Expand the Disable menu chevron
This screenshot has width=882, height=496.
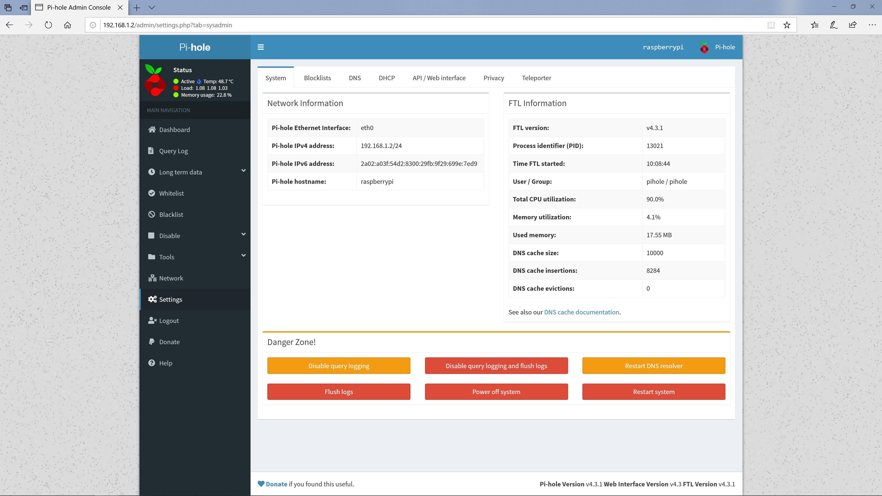click(243, 234)
